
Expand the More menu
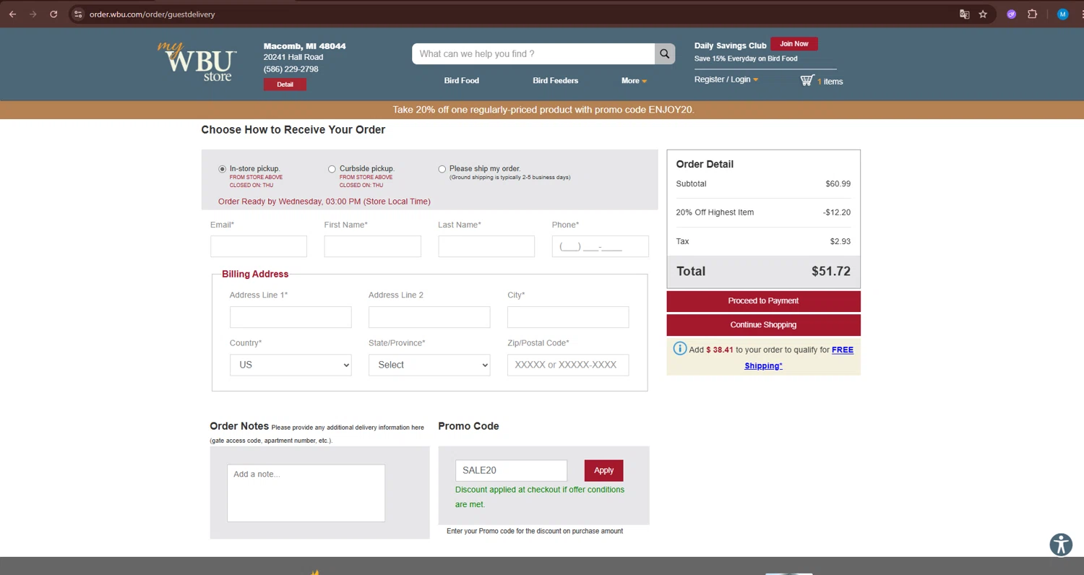(634, 81)
